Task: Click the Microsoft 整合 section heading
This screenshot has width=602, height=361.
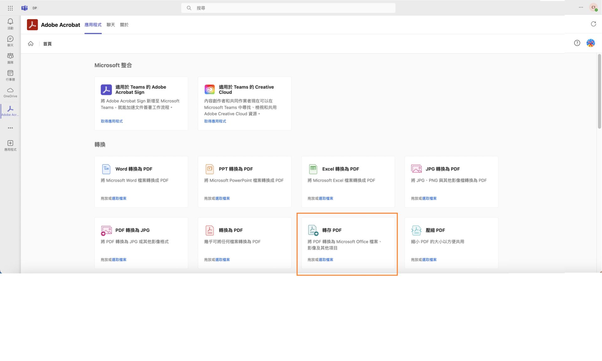Action: coord(113,65)
